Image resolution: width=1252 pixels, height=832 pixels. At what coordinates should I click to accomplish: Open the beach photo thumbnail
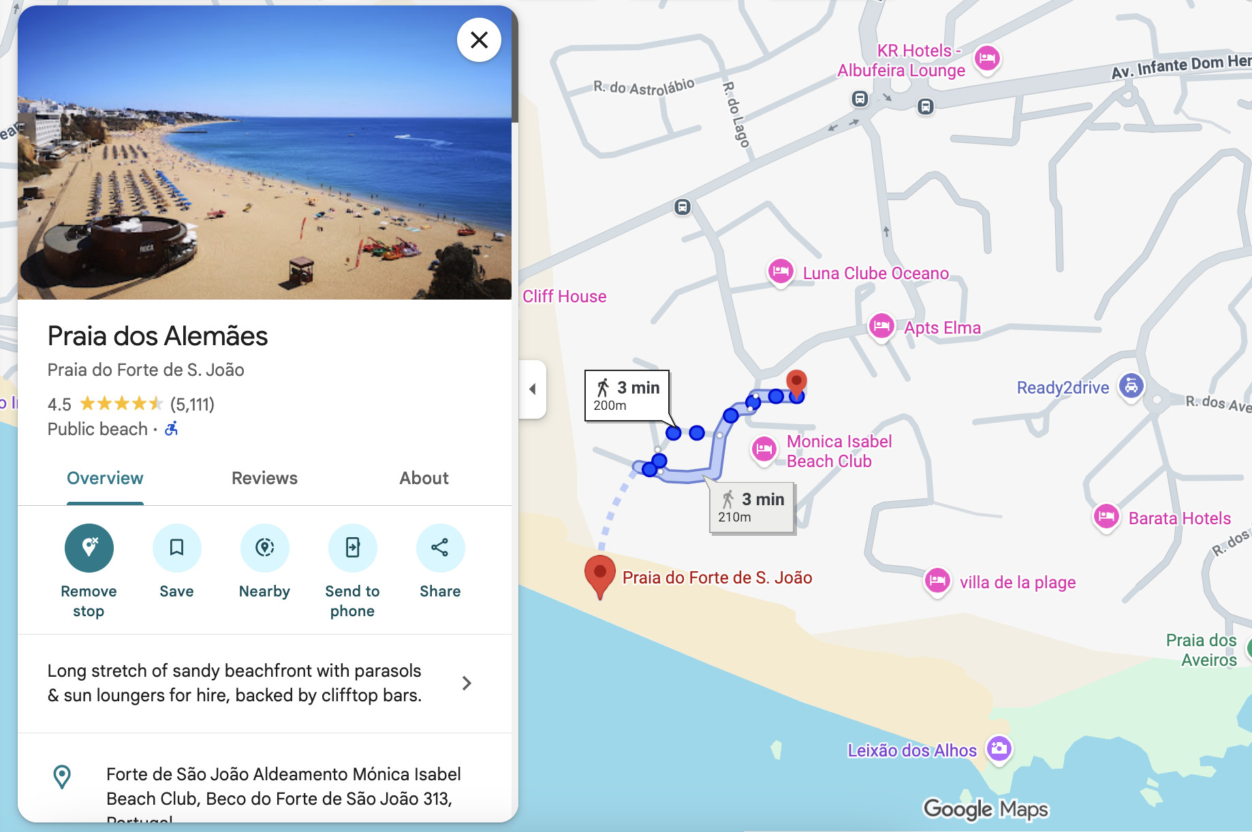pos(264,153)
